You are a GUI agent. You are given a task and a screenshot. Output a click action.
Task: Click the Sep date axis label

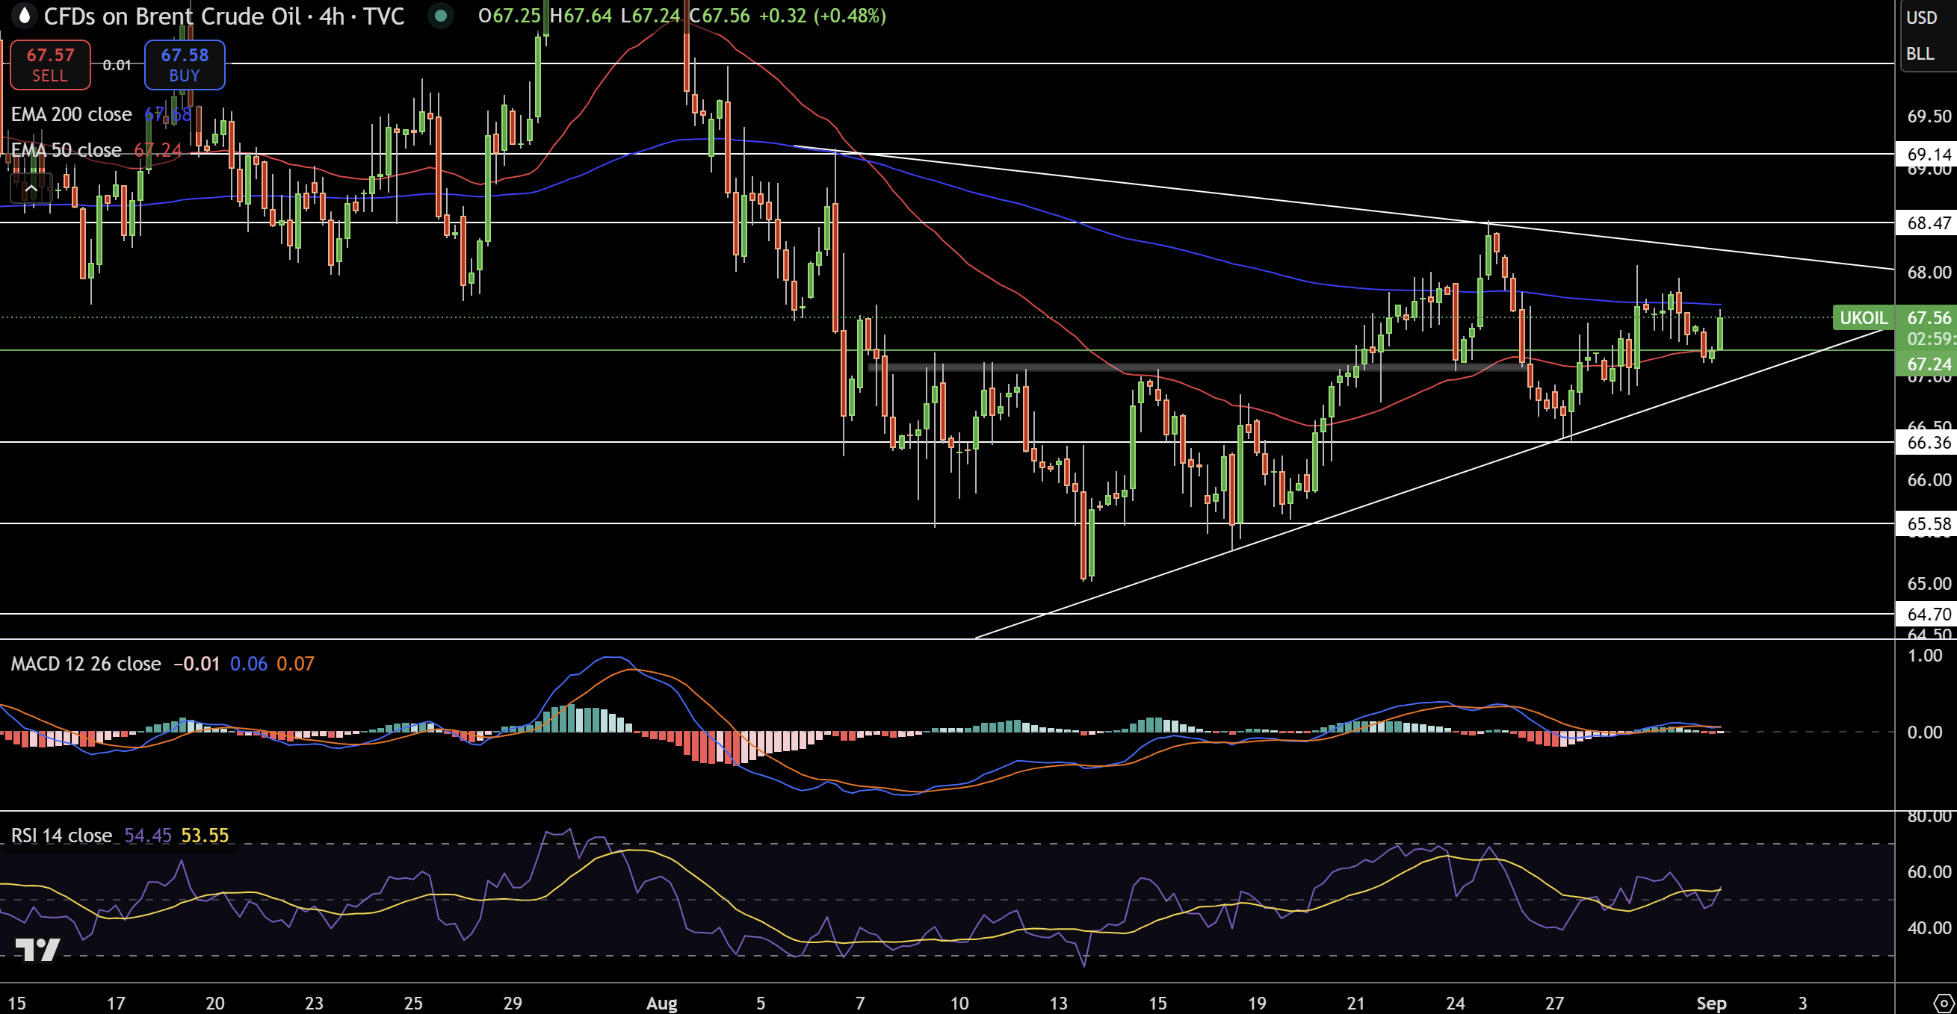click(x=1711, y=1004)
